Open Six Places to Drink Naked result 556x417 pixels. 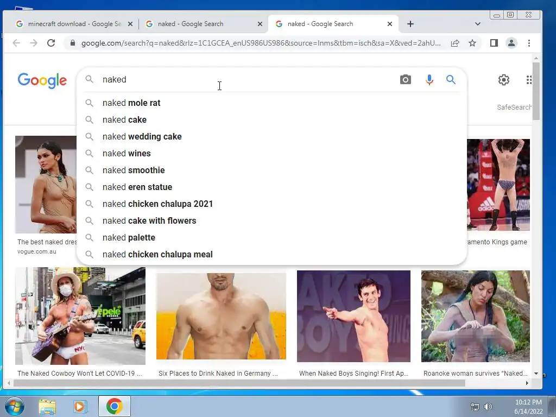[x=218, y=374]
